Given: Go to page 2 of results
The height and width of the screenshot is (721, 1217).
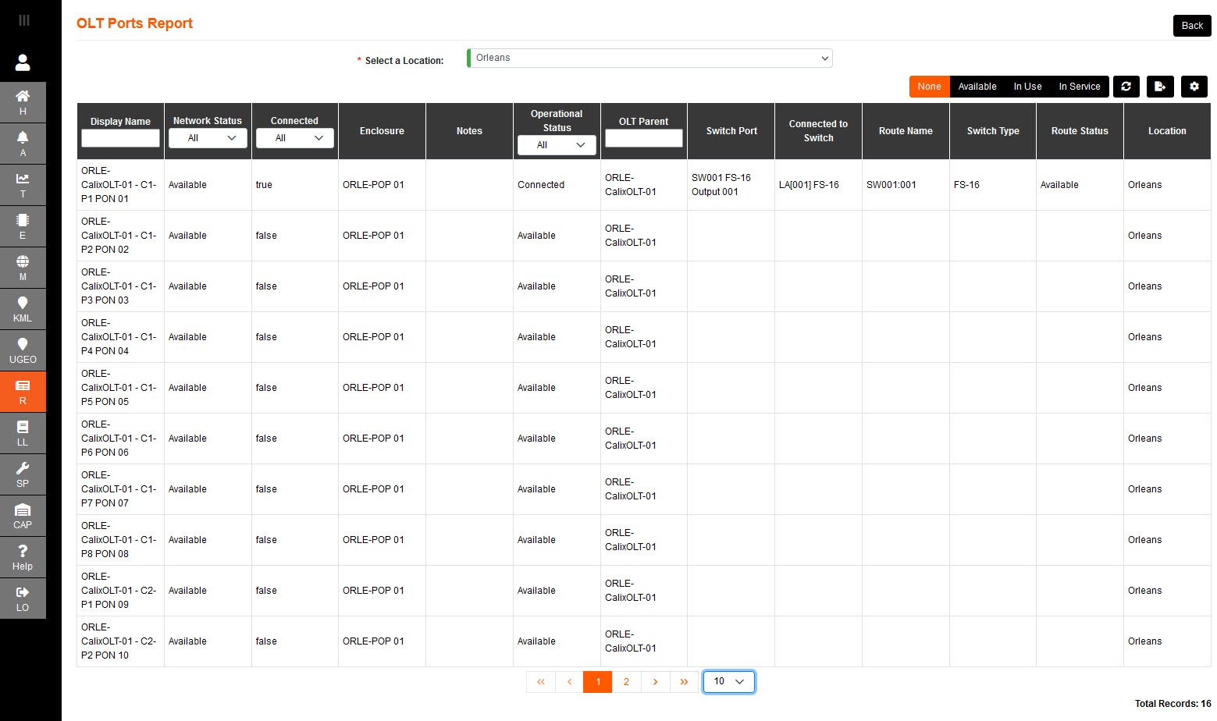Looking at the screenshot, I should pos(626,682).
